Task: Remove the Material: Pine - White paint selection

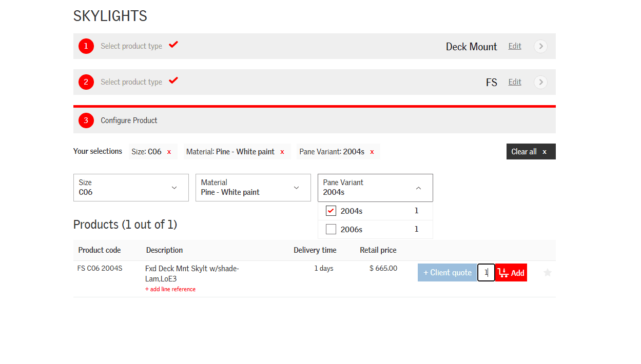Action: 282,152
